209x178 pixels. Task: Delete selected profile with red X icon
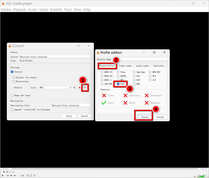tap(79, 88)
